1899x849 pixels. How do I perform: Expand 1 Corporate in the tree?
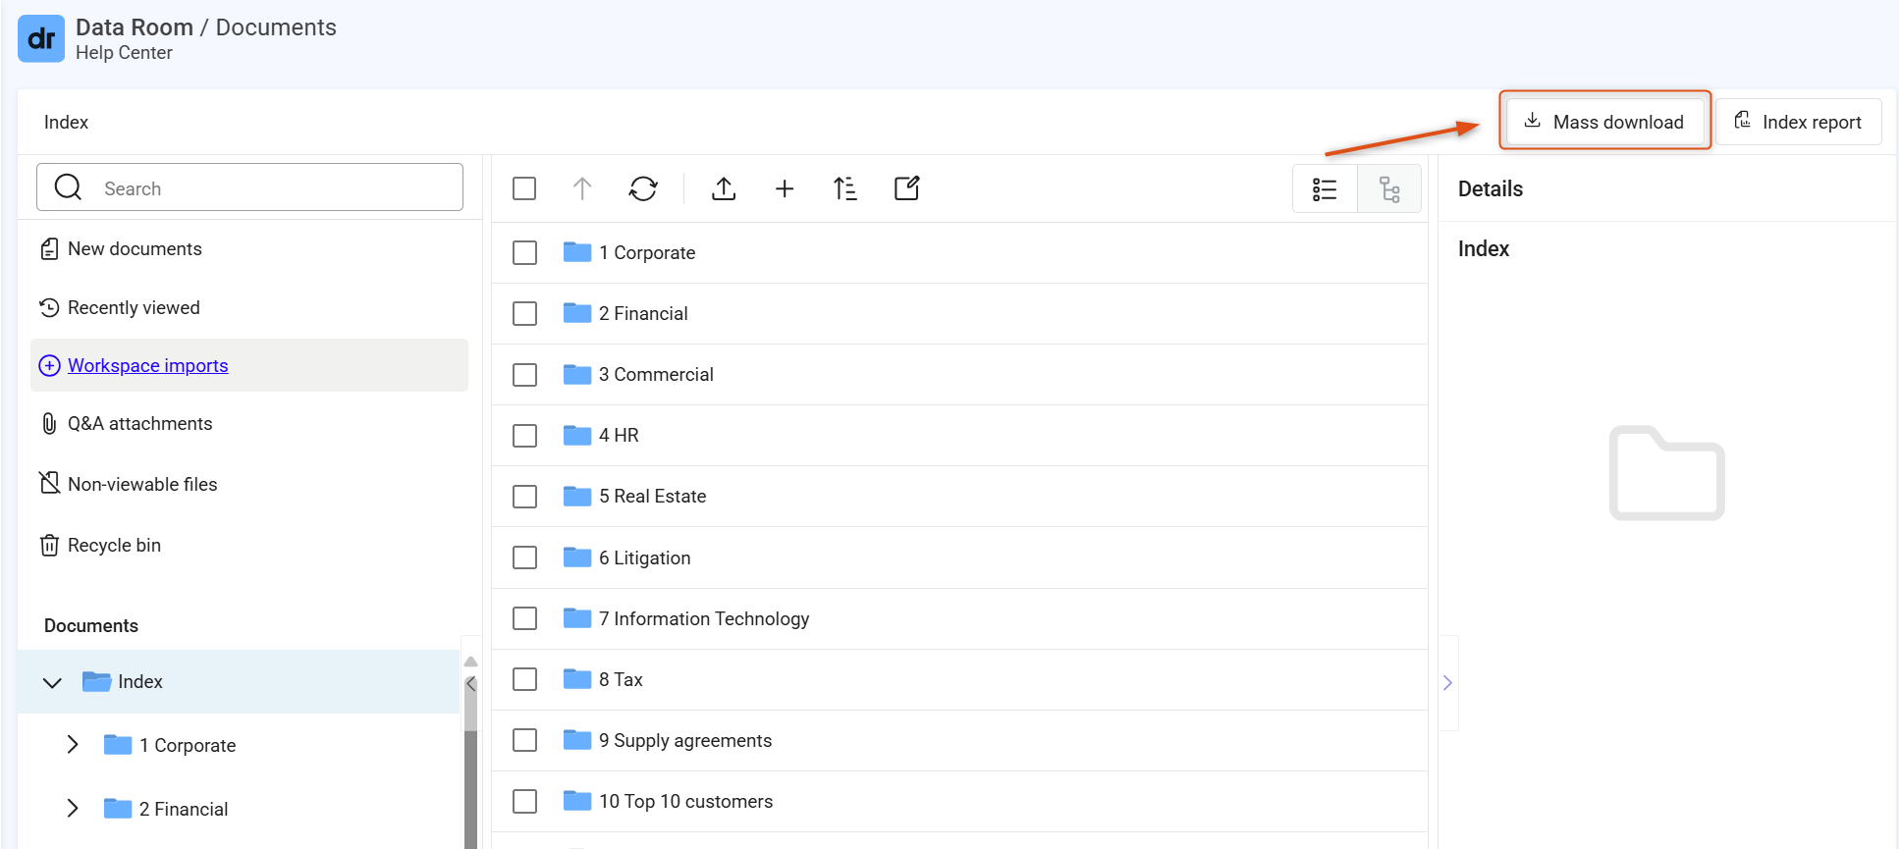73,745
